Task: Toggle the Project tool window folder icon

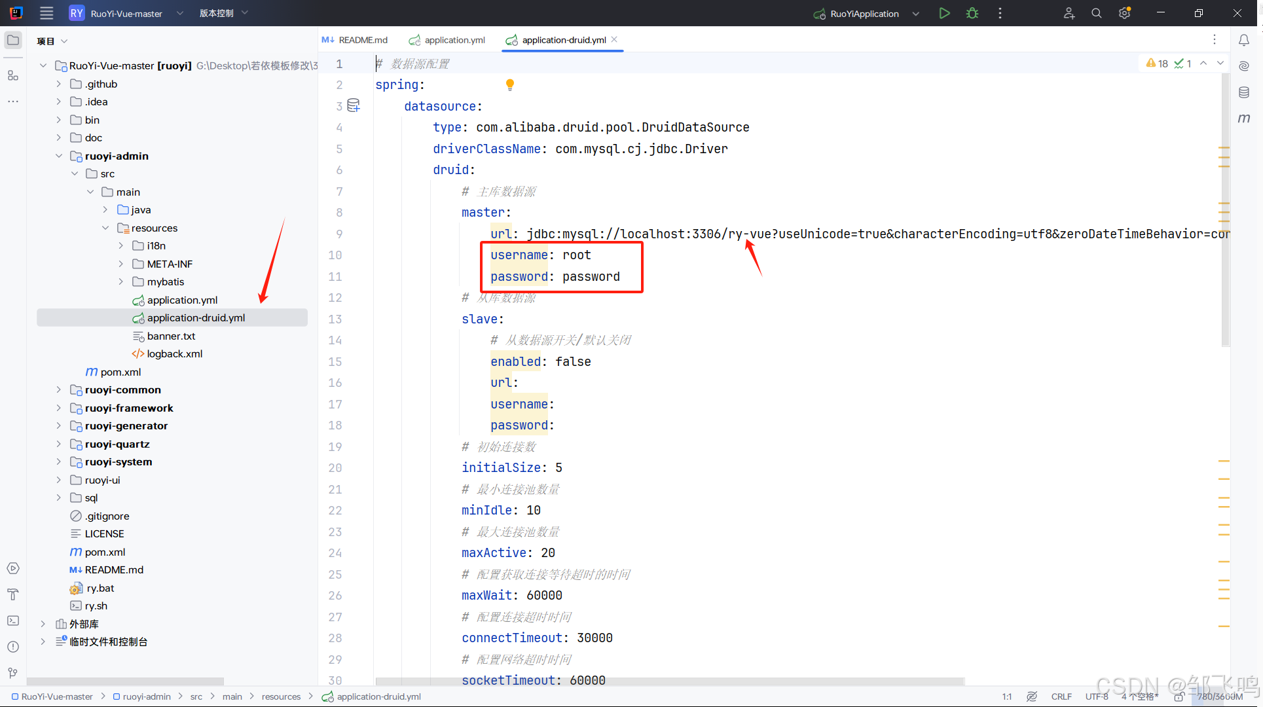Action: click(x=13, y=40)
